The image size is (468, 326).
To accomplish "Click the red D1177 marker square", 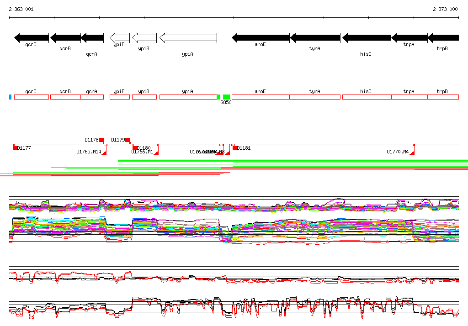I will pyautogui.click(x=16, y=148).
